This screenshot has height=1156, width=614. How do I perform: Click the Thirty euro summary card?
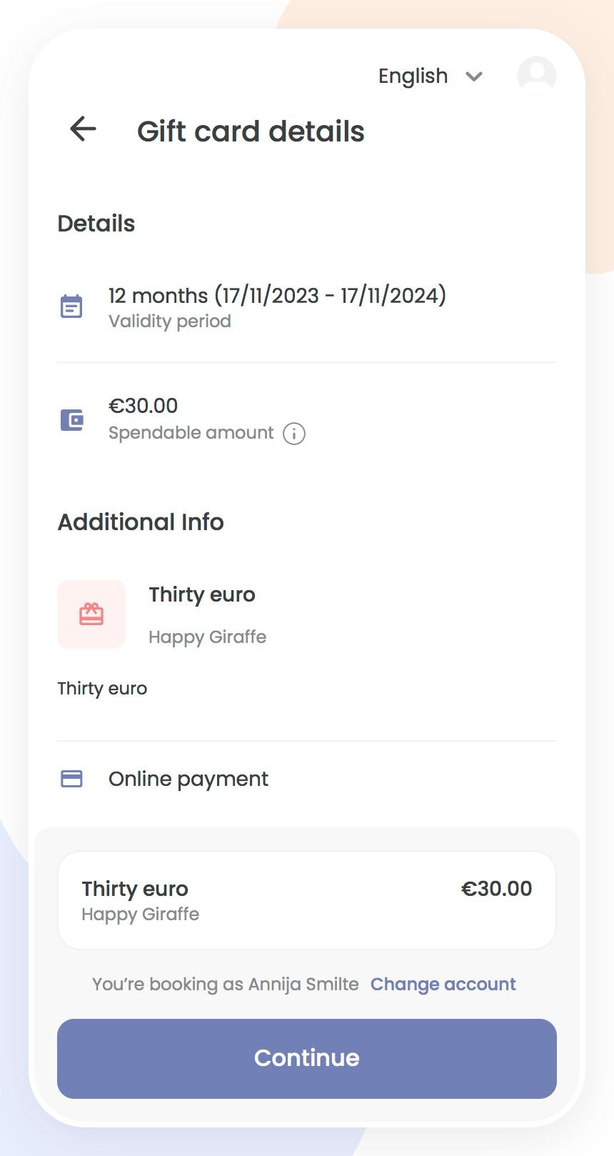pyautogui.click(x=307, y=900)
